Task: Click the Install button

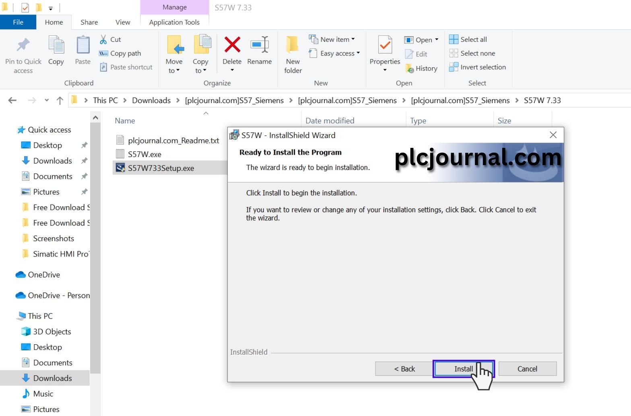Action: pyautogui.click(x=464, y=369)
